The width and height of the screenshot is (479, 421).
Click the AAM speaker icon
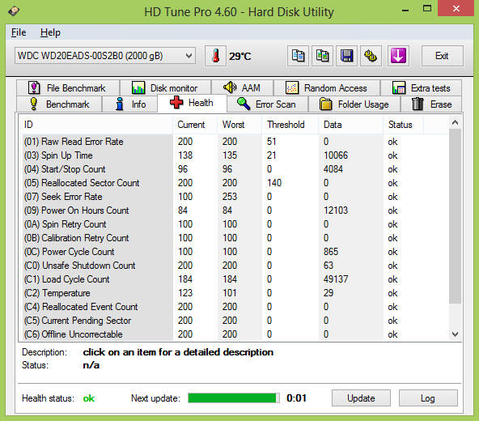tap(230, 87)
